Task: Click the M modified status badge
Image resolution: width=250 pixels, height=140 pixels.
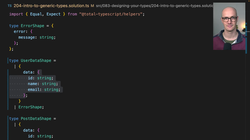Action: 92,6
